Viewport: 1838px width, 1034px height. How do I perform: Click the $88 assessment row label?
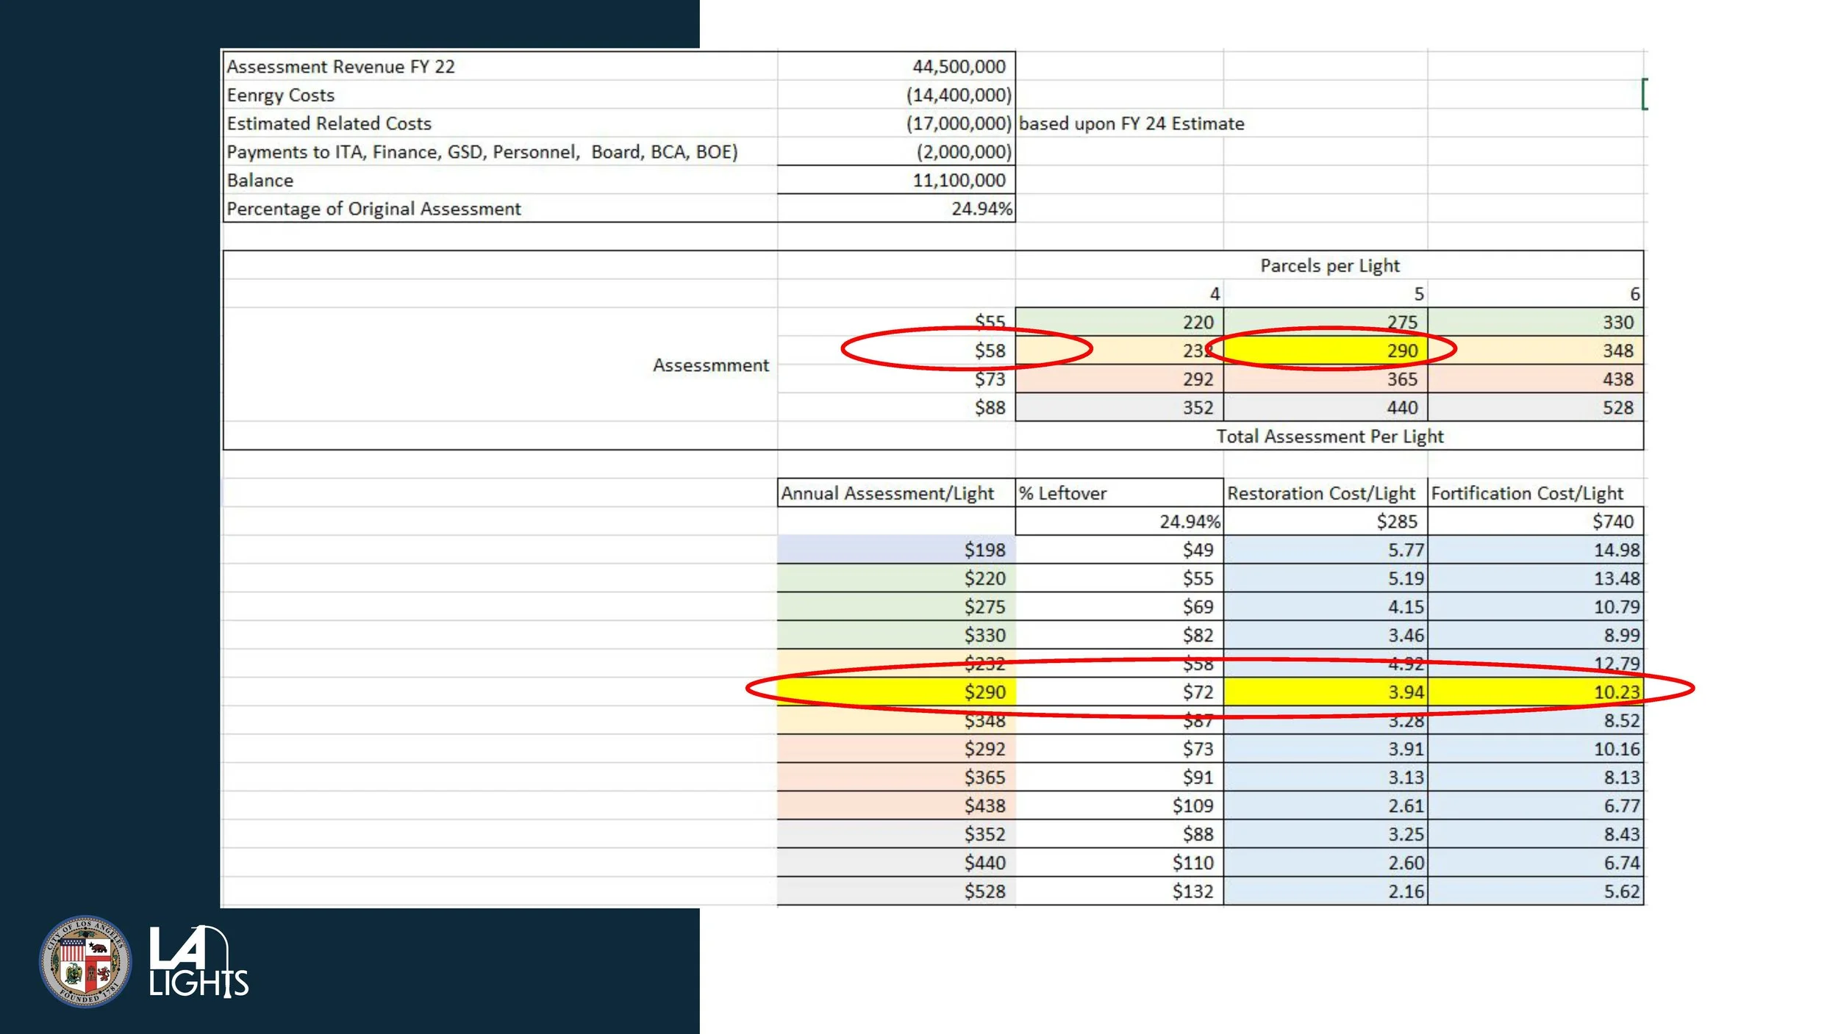pyautogui.click(x=896, y=407)
